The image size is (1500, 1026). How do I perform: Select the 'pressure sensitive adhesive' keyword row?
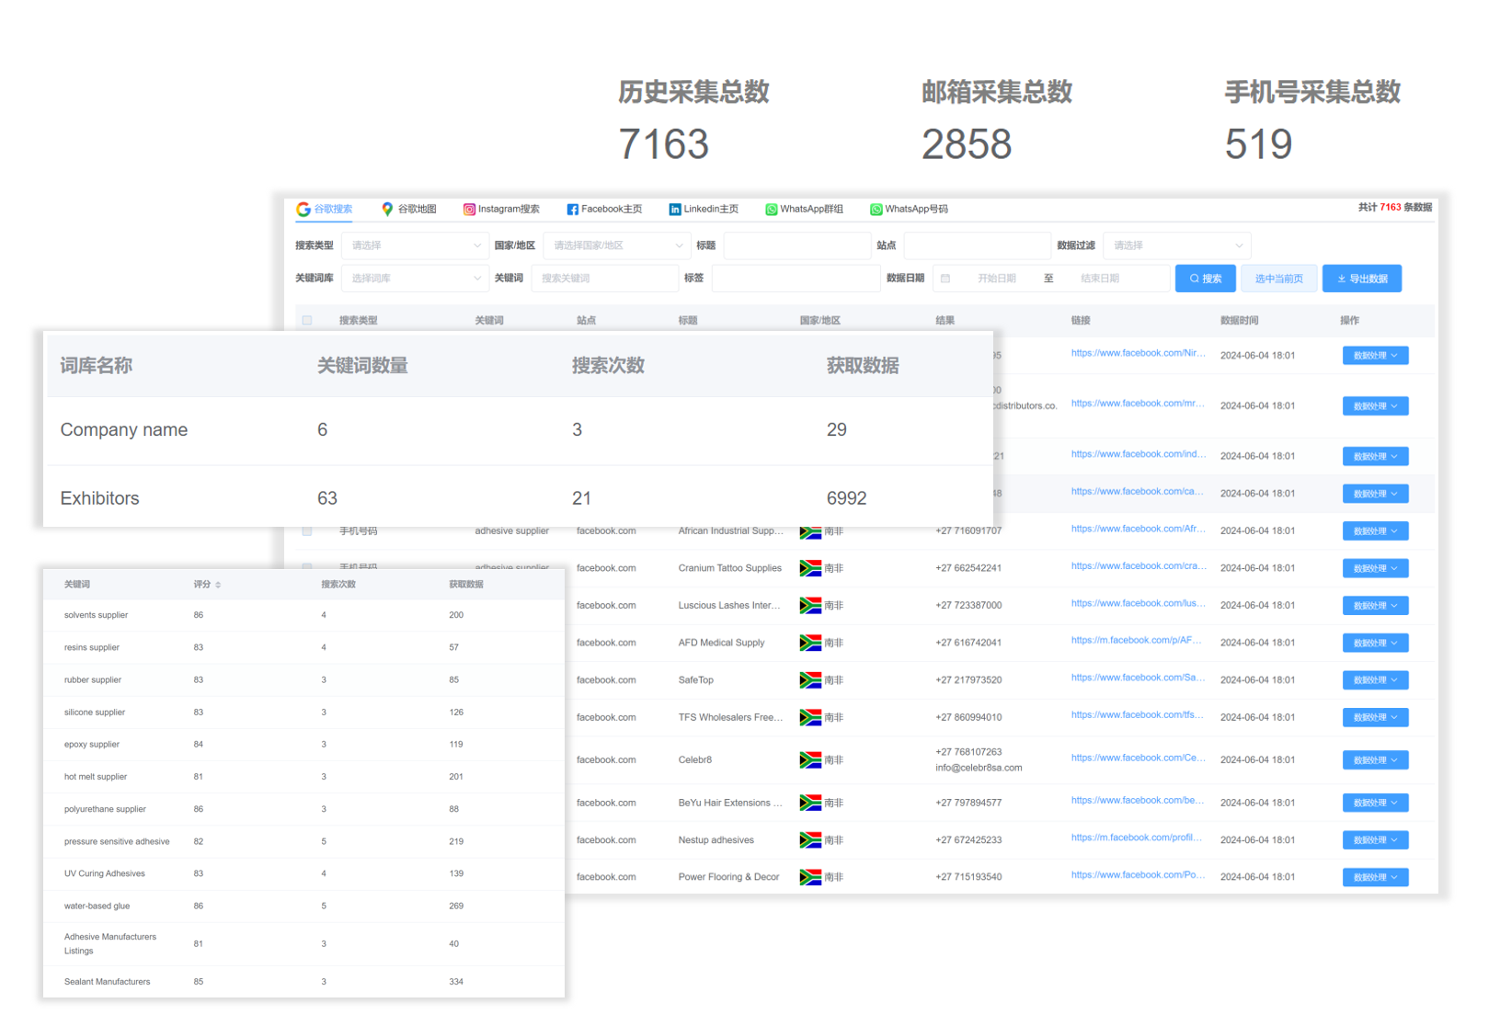pos(304,841)
